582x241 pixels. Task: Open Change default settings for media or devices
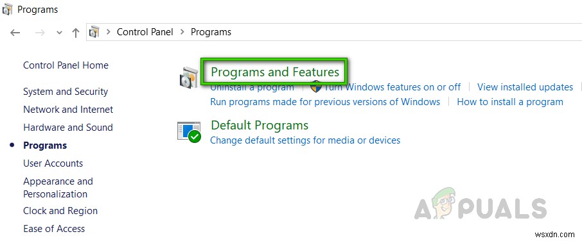tap(305, 140)
